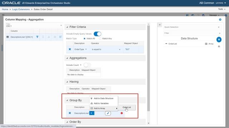Choose Add to Data Structure menu item
The height and width of the screenshot is (128, 229).
coord(103,98)
